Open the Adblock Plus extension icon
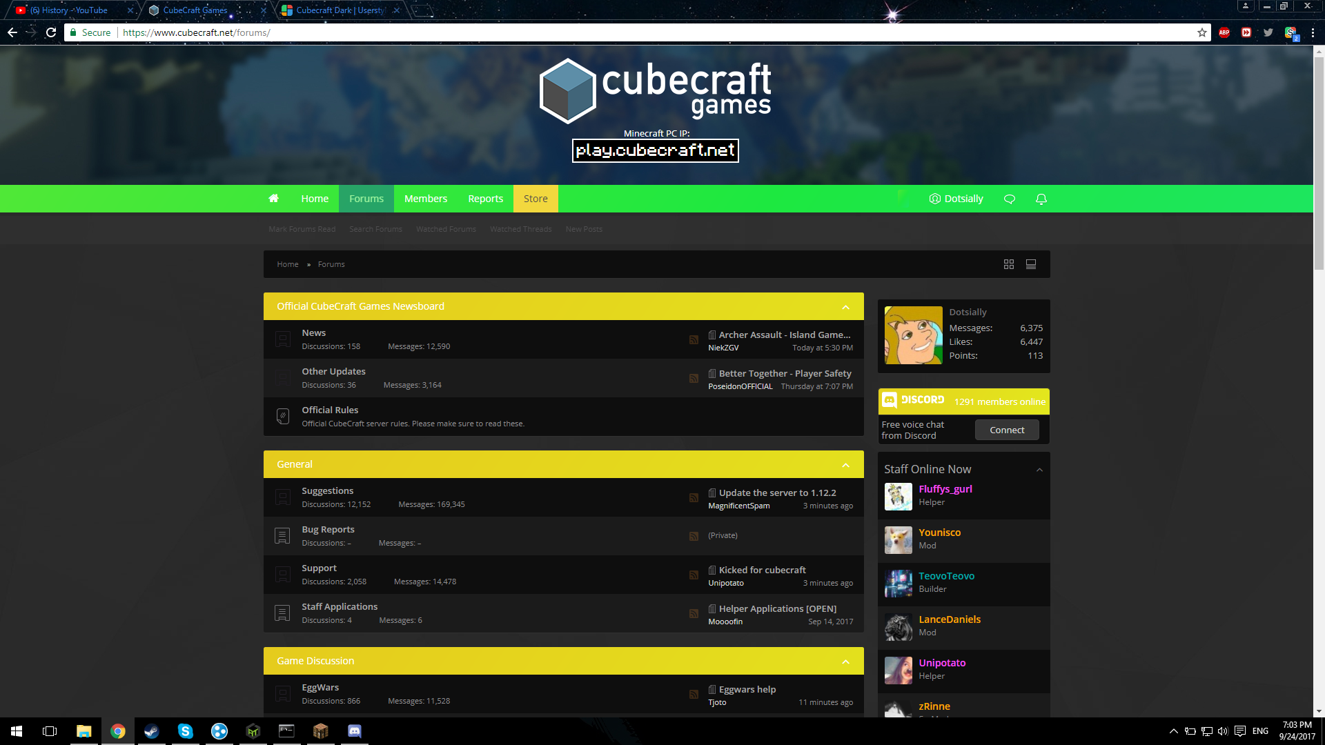Image resolution: width=1325 pixels, height=745 pixels. pyautogui.click(x=1224, y=32)
